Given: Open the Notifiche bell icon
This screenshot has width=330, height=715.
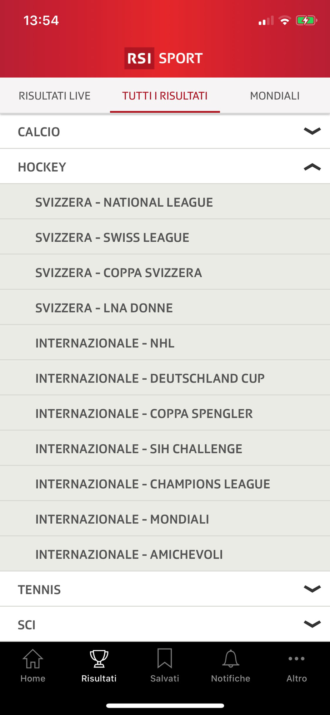Looking at the screenshot, I should (231, 659).
